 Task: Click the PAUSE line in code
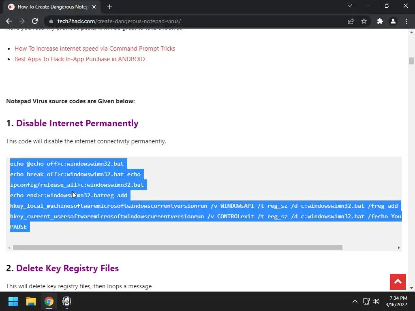[19, 227]
